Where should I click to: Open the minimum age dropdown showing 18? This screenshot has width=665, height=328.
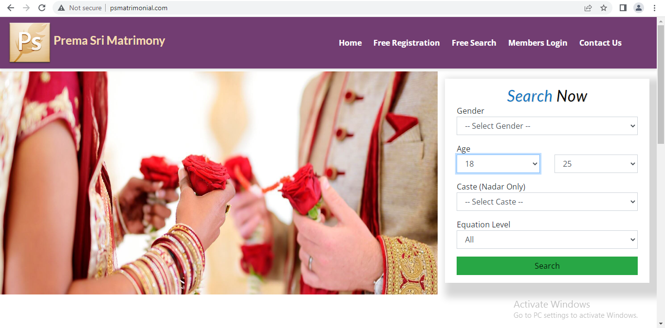pos(498,164)
